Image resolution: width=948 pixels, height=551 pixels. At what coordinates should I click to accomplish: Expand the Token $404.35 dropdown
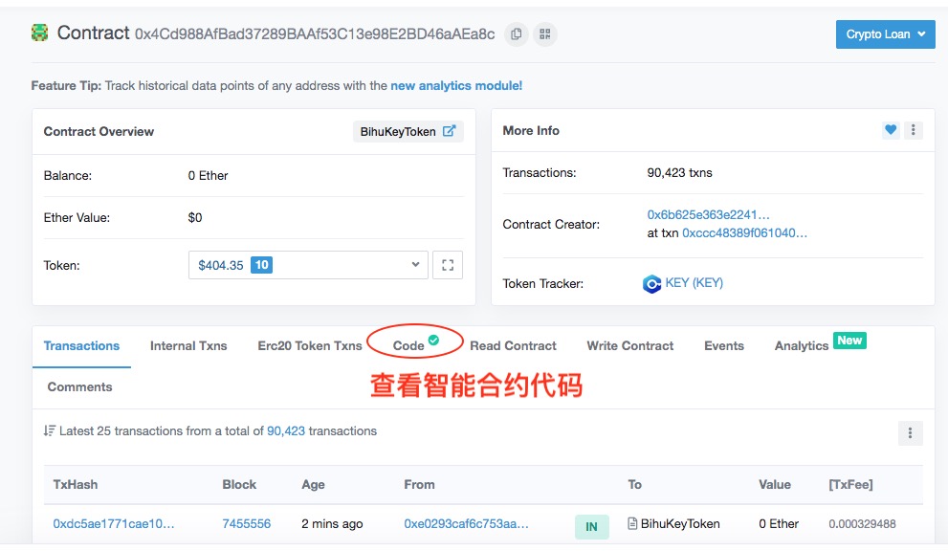tap(308, 265)
